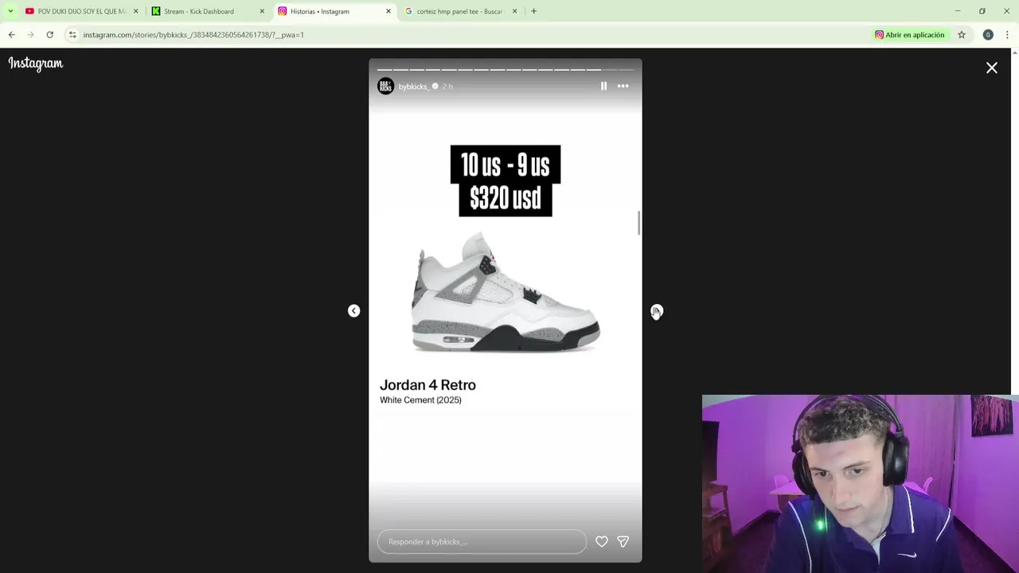Go forward in browser history
1019x573 pixels.
[30, 35]
